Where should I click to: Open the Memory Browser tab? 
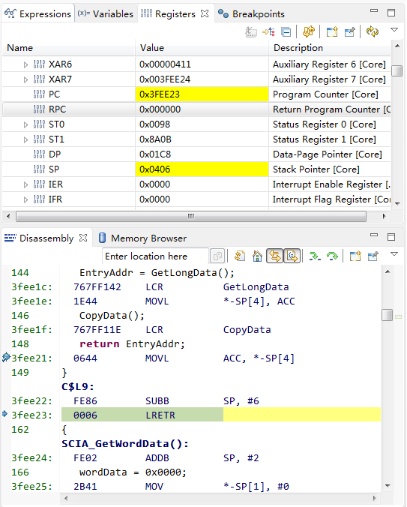pos(142,238)
